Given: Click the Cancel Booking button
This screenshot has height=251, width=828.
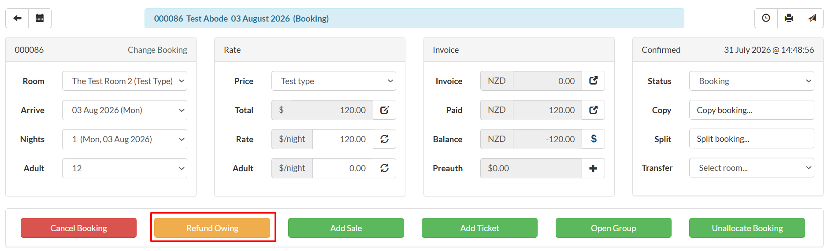Looking at the screenshot, I should click(78, 228).
